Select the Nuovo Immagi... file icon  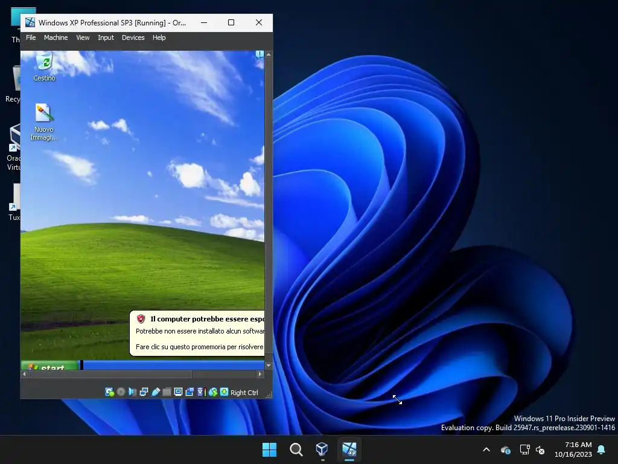pos(43,122)
